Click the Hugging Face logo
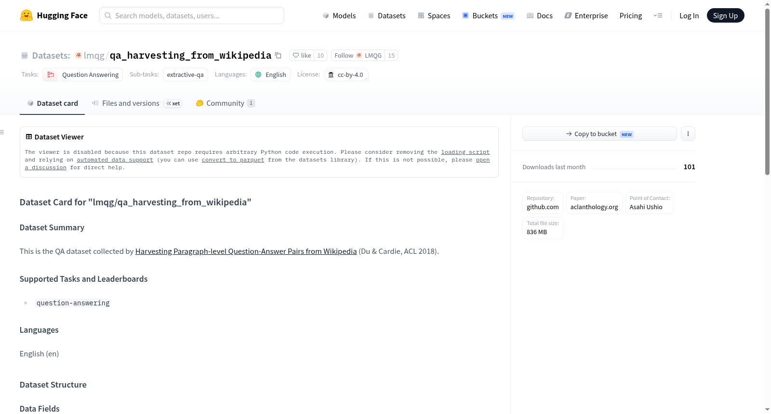 (x=53, y=15)
